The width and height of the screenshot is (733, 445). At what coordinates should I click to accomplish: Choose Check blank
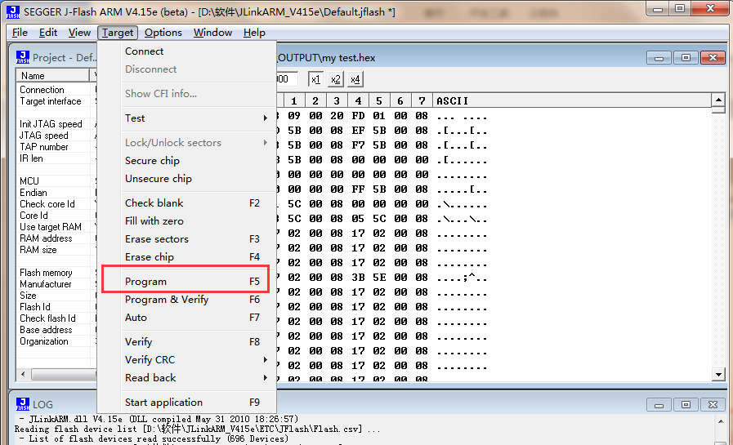pos(187,203)
